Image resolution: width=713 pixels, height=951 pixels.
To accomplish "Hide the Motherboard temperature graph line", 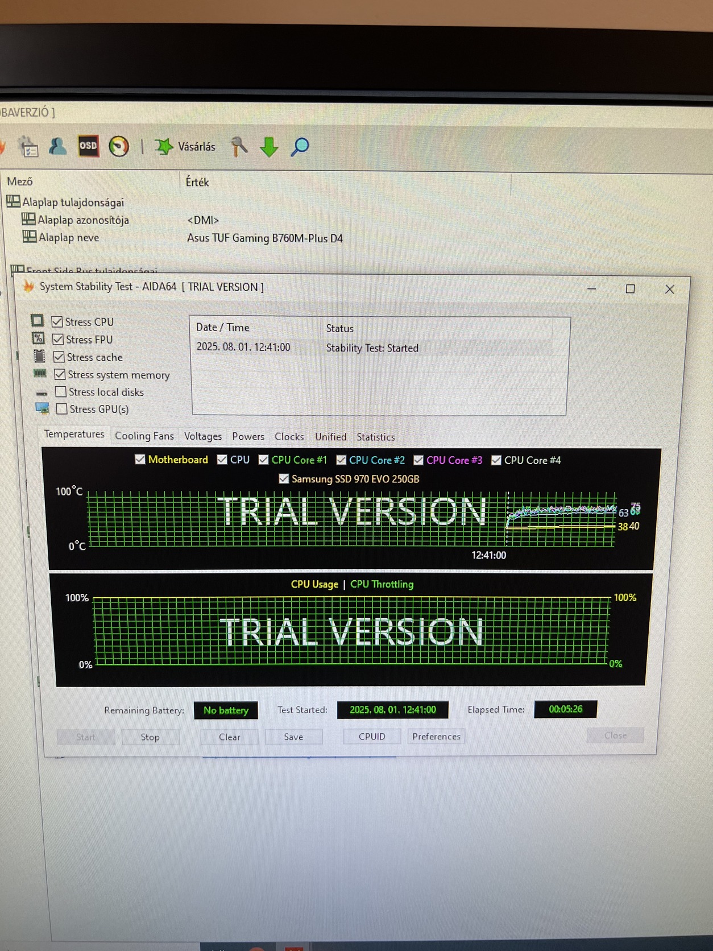I will (x=140, y=459).
